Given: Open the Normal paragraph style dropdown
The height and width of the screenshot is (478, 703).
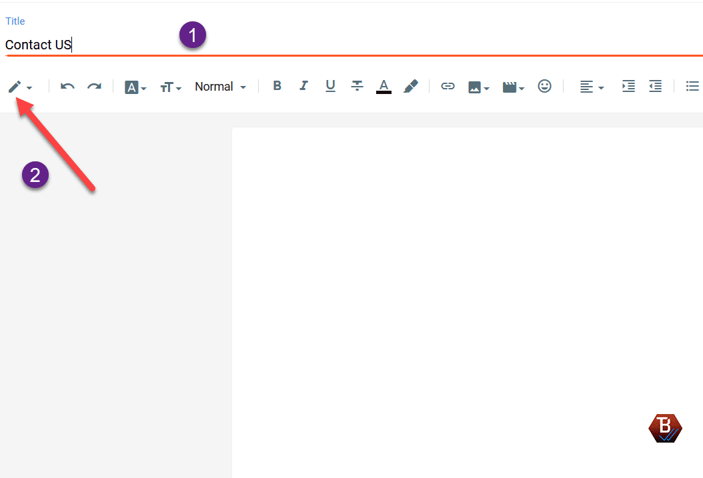Looking at the screenshot, I should [x=221, y=87].
